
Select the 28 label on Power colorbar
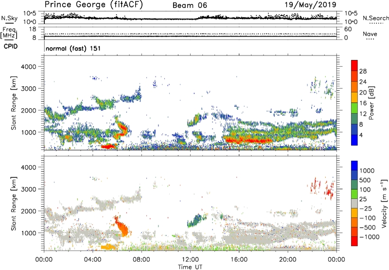[363, 71]
